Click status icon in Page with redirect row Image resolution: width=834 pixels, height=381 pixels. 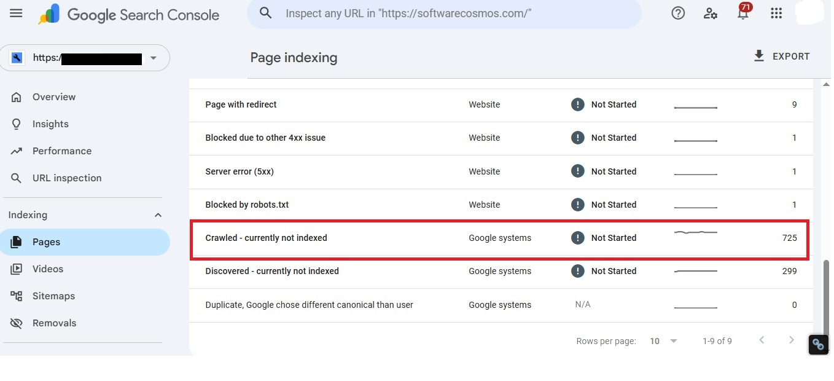tap(577, 104)
